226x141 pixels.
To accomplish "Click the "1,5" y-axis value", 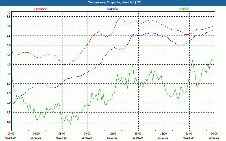I will [x=9, y=112].
